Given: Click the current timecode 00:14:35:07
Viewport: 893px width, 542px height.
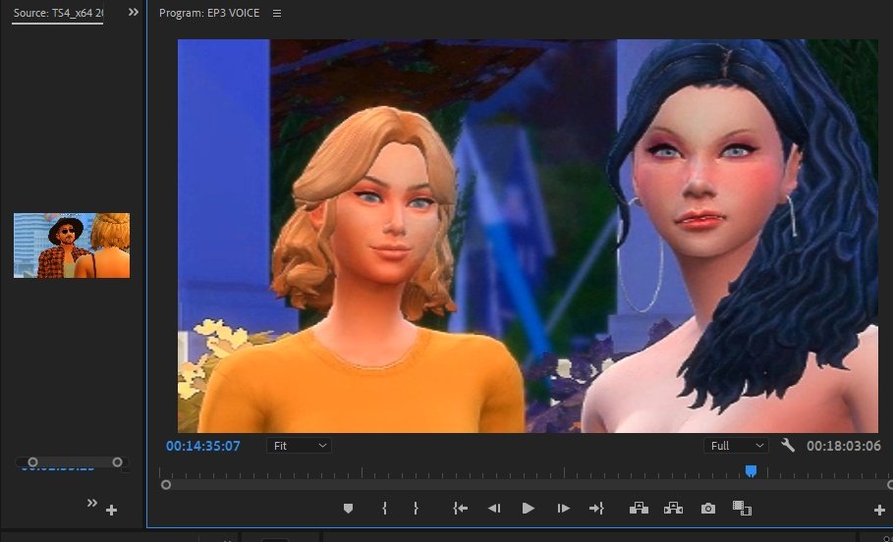Looking at the screenshot, I should (x=203, y=446).
